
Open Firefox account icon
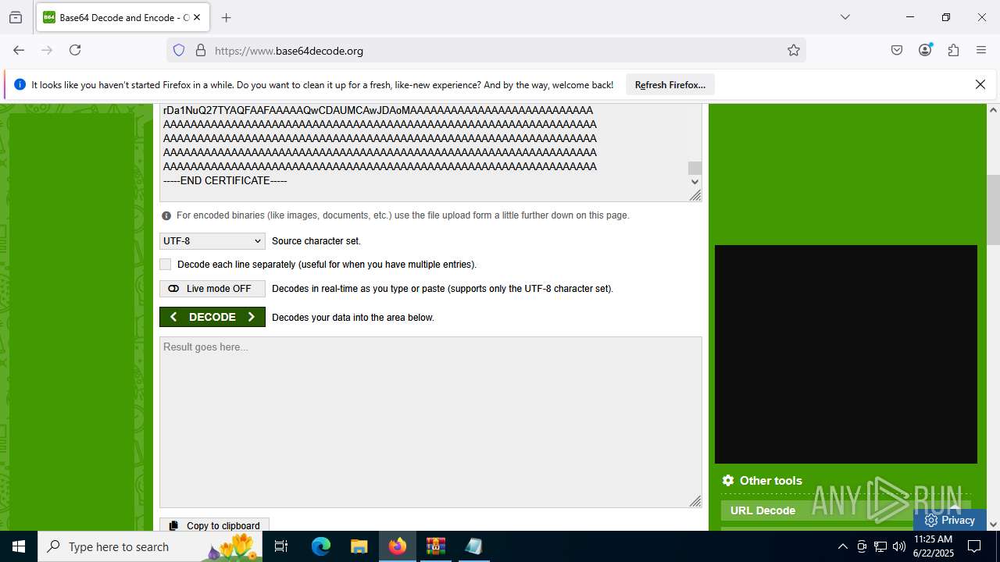coord(926,50)
